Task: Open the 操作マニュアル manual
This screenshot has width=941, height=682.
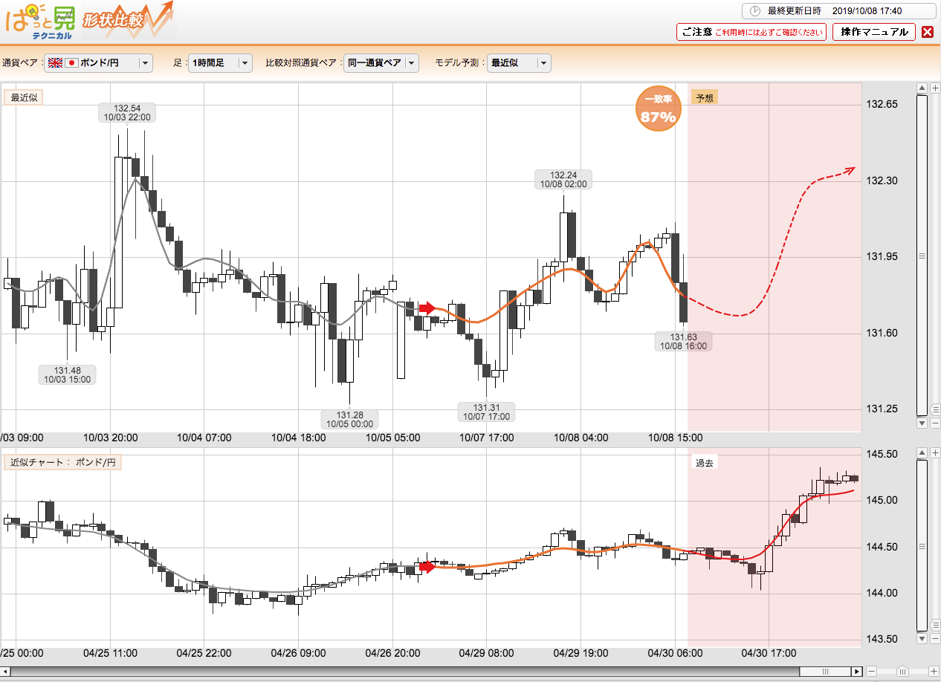Action: 874,32
